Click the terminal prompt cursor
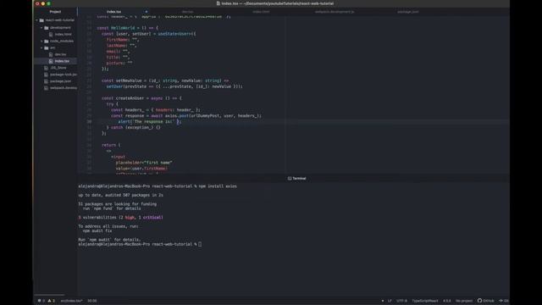This screenshot has width=542, height=305. tap(200, 244)
